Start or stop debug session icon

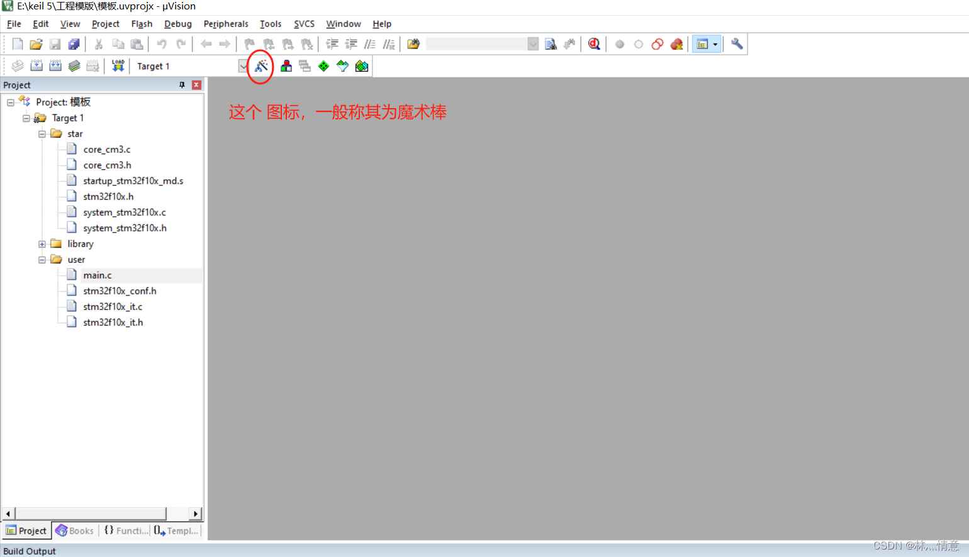pyautogui.click(x=594, y=44)
